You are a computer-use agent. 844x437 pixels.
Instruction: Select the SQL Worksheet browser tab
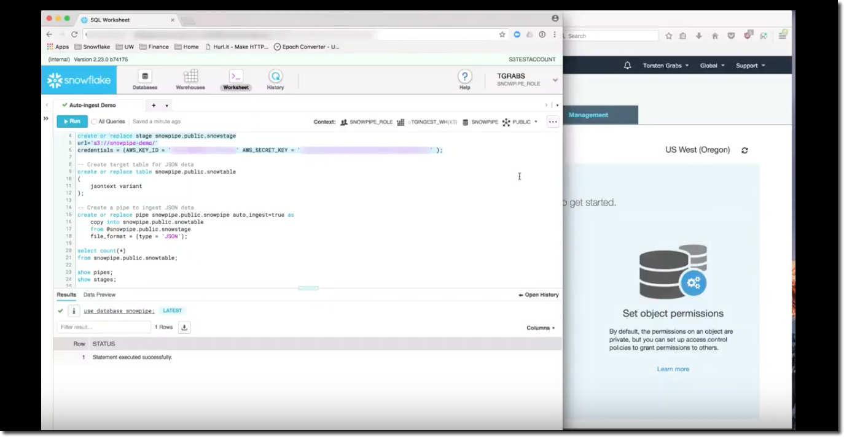point(127,20)
